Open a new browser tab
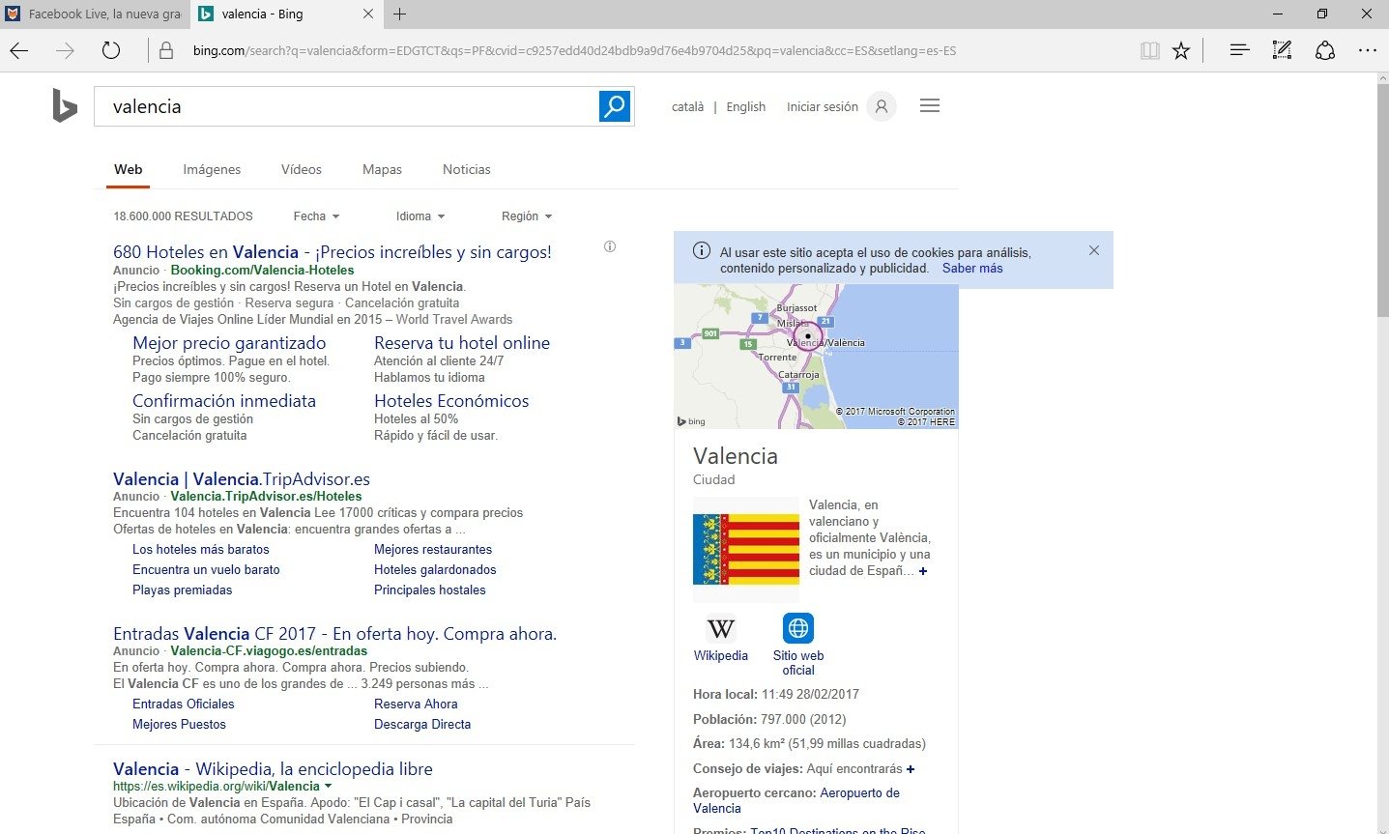Viewport: 1389px width, 834px height. [x=399, y=14]
